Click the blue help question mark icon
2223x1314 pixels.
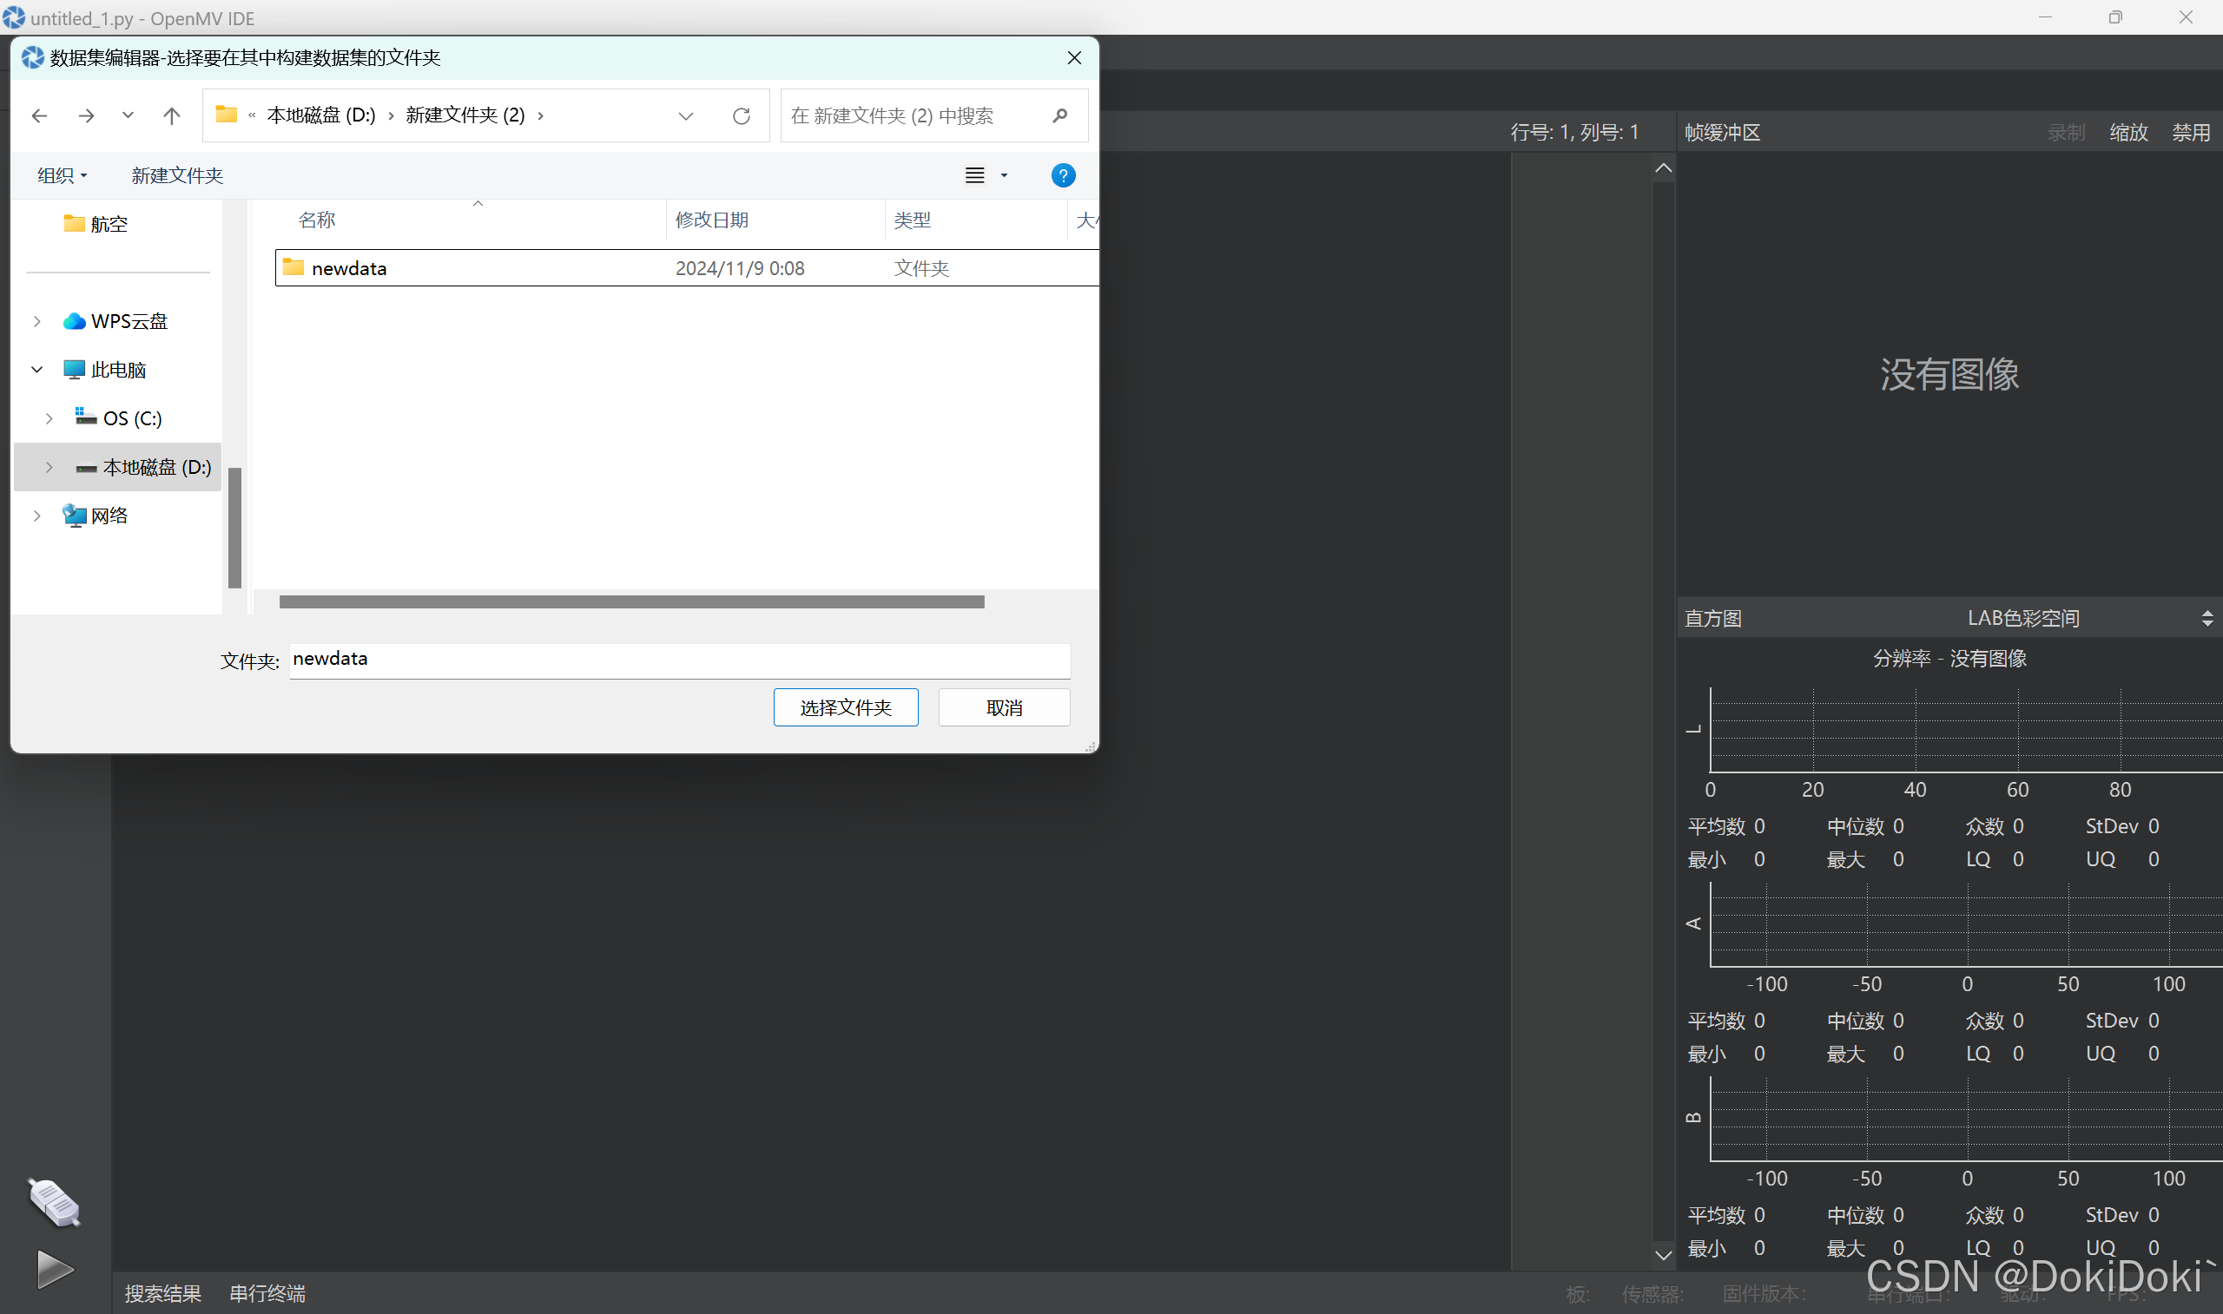tap(1063, 175)
